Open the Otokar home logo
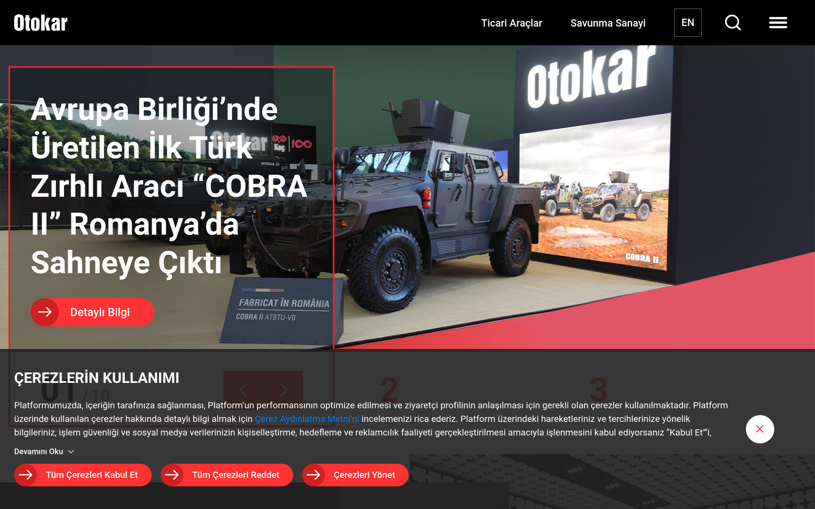The width and height of the screenshot is (815, 509). (x=41, y=23)
